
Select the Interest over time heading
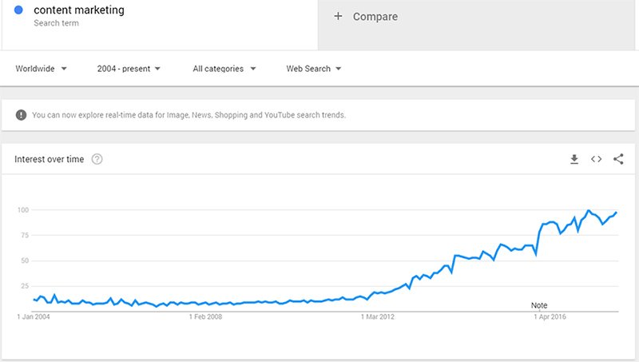tap(50, 159)
